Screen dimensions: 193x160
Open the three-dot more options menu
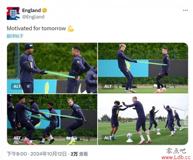[185, 10]
